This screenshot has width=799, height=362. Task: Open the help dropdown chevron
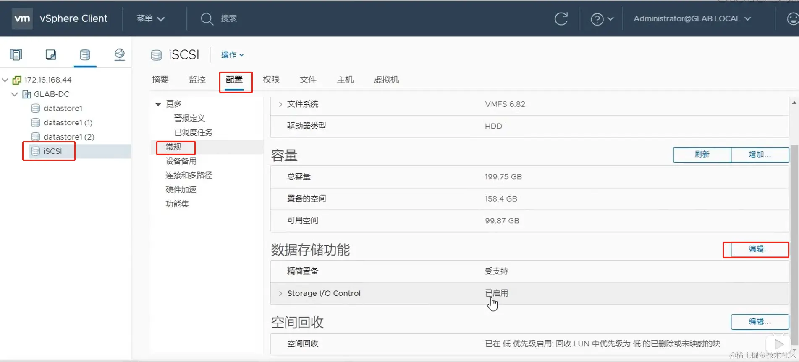click(610, 19)
